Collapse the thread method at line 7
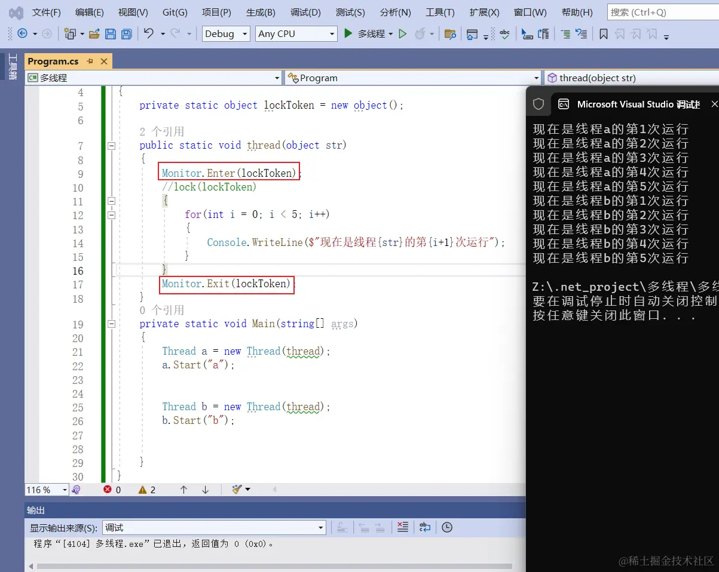The width and height of the screenshot is (719, 572). click(x=111, y=146)
